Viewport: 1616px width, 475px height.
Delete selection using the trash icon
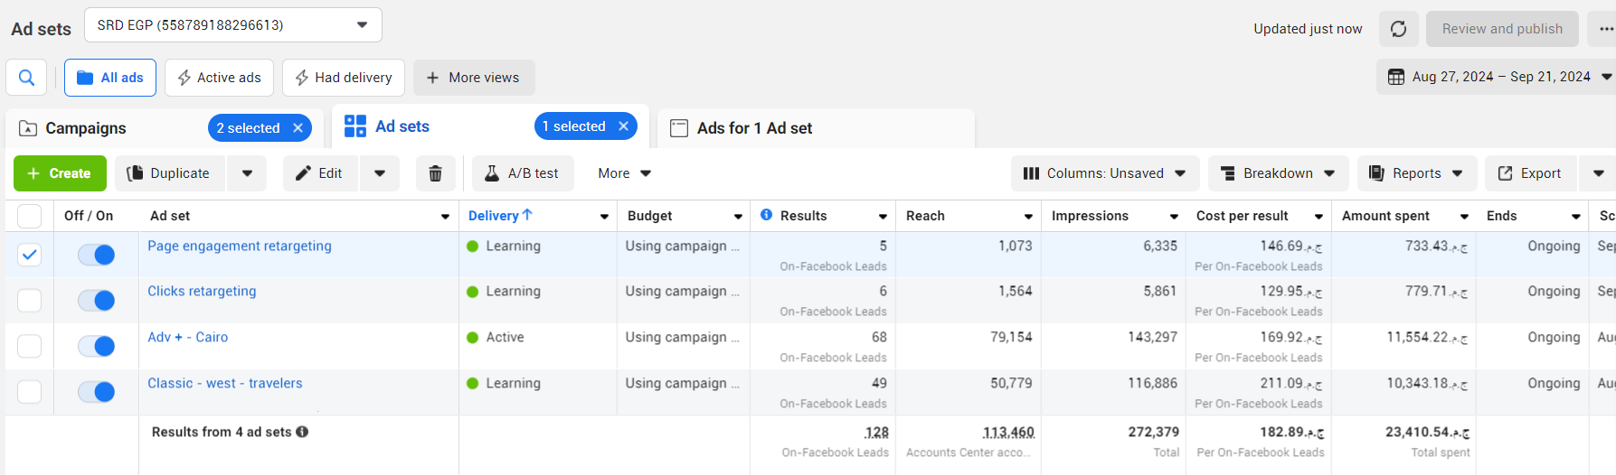(x=435, y=173)
